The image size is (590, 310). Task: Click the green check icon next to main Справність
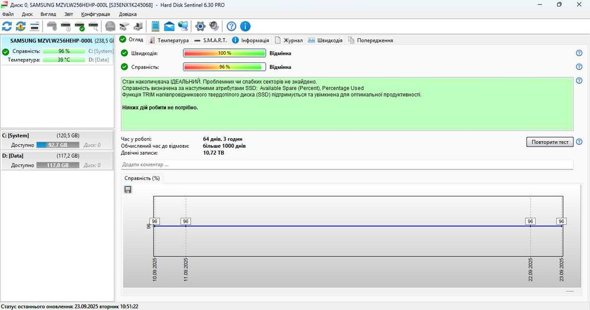click(124, 67)
